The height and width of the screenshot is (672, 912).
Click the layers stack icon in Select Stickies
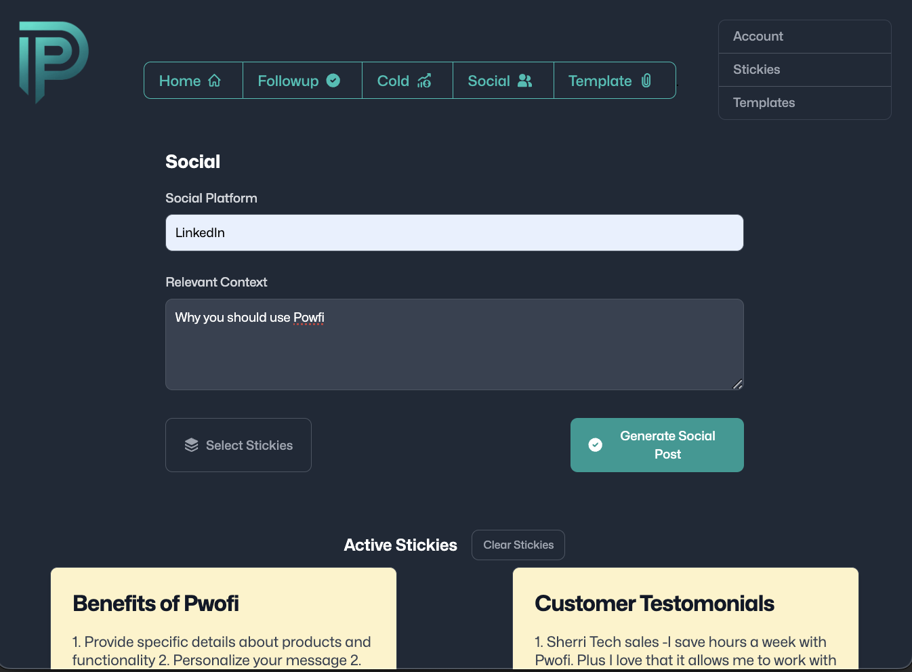[192, 445]
